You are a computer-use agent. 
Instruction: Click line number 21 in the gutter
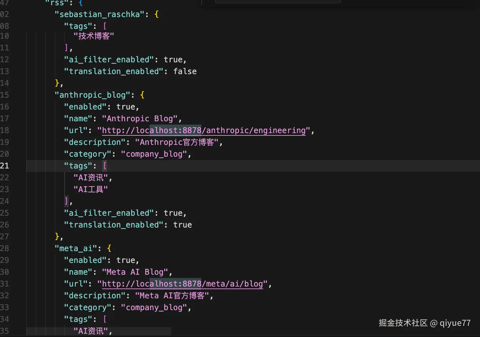(x=5, y=166)
